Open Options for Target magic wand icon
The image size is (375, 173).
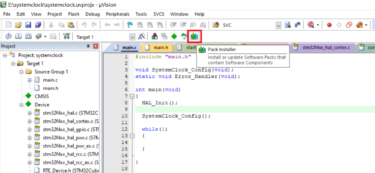tap(141, 37)
